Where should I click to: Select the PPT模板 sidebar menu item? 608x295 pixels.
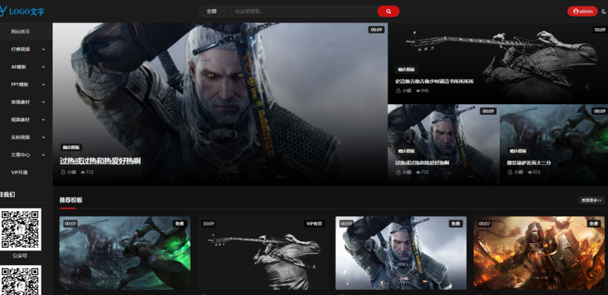19,84
